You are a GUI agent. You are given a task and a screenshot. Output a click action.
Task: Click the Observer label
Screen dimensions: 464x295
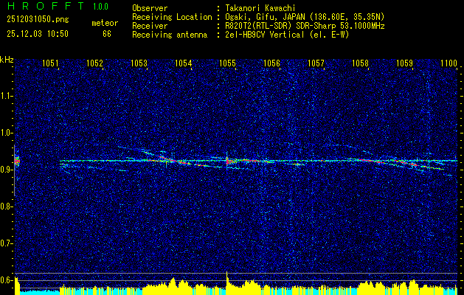click(150, 8)
